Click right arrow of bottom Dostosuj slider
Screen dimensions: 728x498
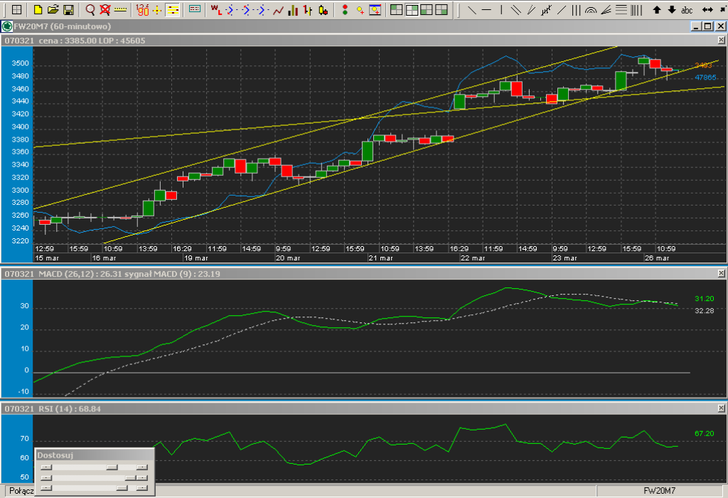[x=142, y=488]
